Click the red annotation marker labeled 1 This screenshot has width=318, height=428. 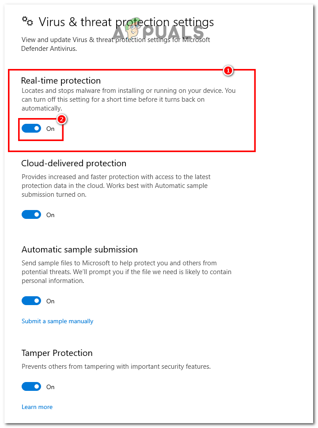point(228,71)
